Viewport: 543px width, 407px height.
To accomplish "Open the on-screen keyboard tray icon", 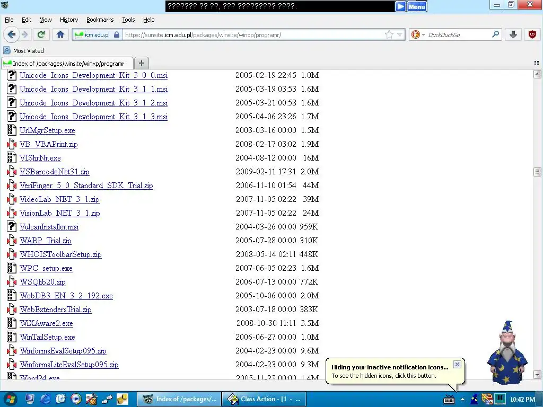I will tap(449, 400).
